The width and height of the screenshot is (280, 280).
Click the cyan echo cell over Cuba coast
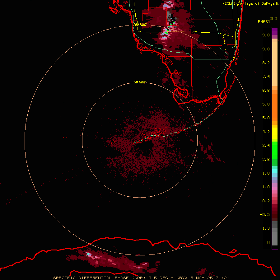click(x=88, y=254)
